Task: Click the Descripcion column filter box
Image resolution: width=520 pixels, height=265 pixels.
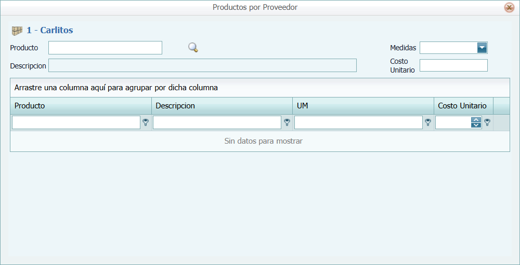Action: [217, 122]
